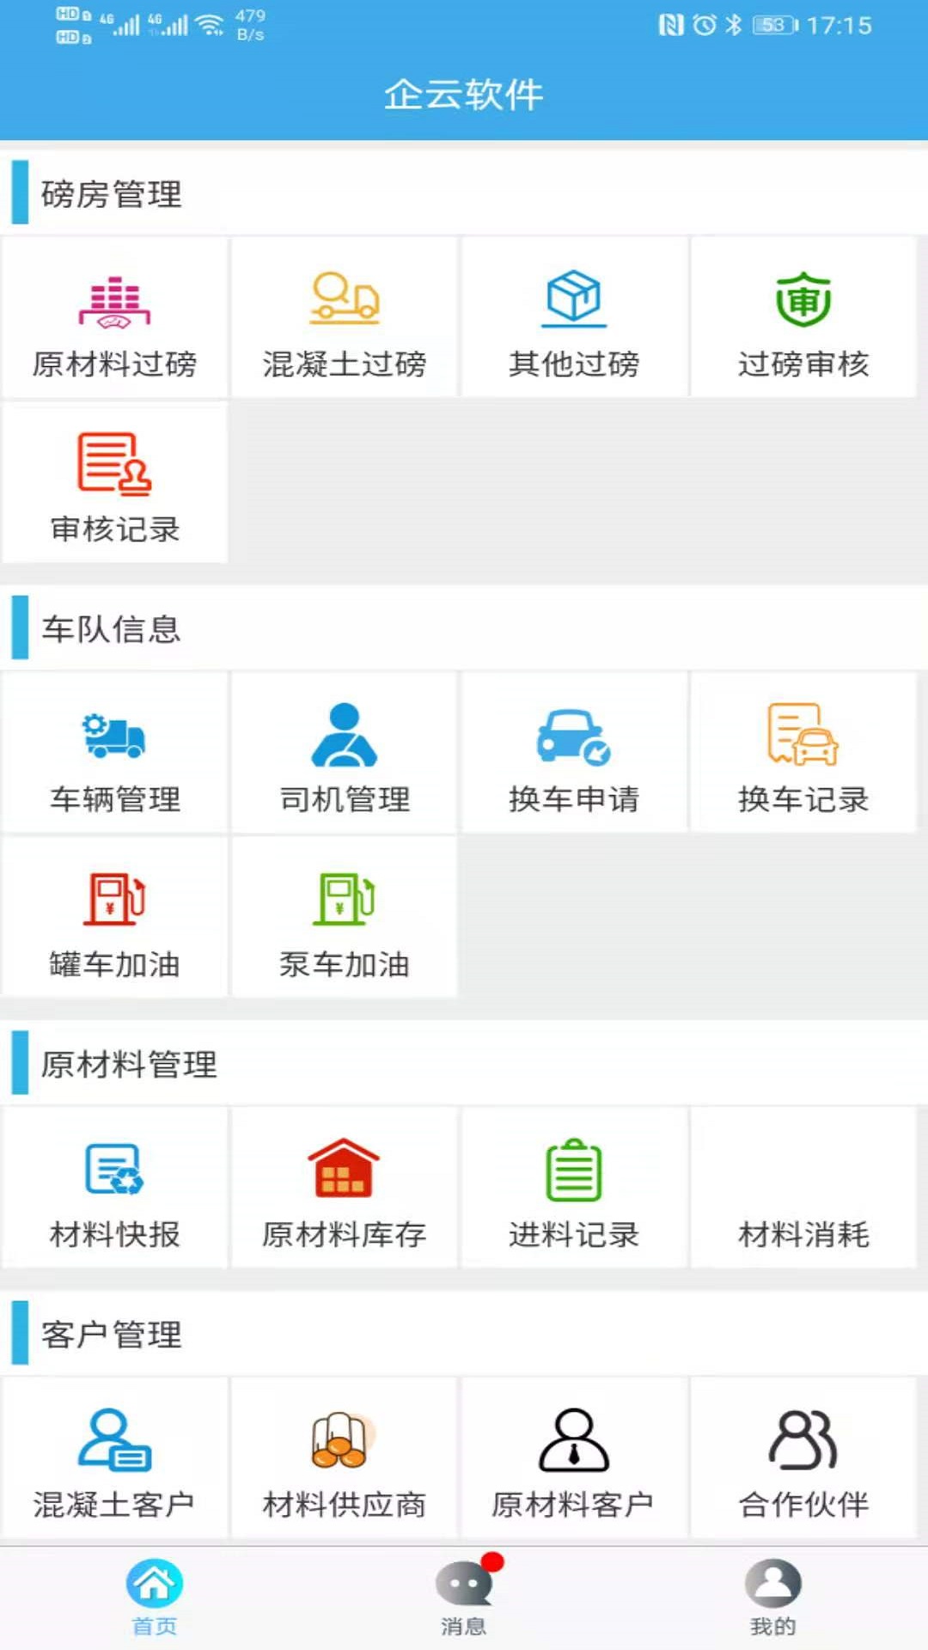
Task: Open 混凝土客户 concrete customer icon
Action: point(114,1440)
